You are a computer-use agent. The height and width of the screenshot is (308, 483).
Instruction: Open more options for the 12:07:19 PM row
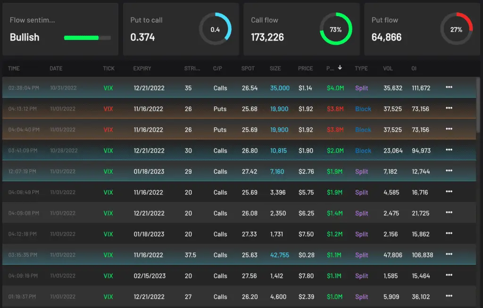[x=449, y=171]
